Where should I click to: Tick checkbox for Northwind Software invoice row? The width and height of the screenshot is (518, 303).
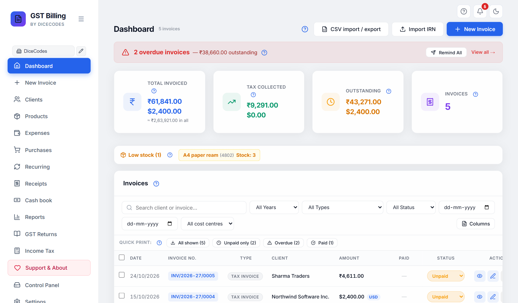(x=122, y=295)
